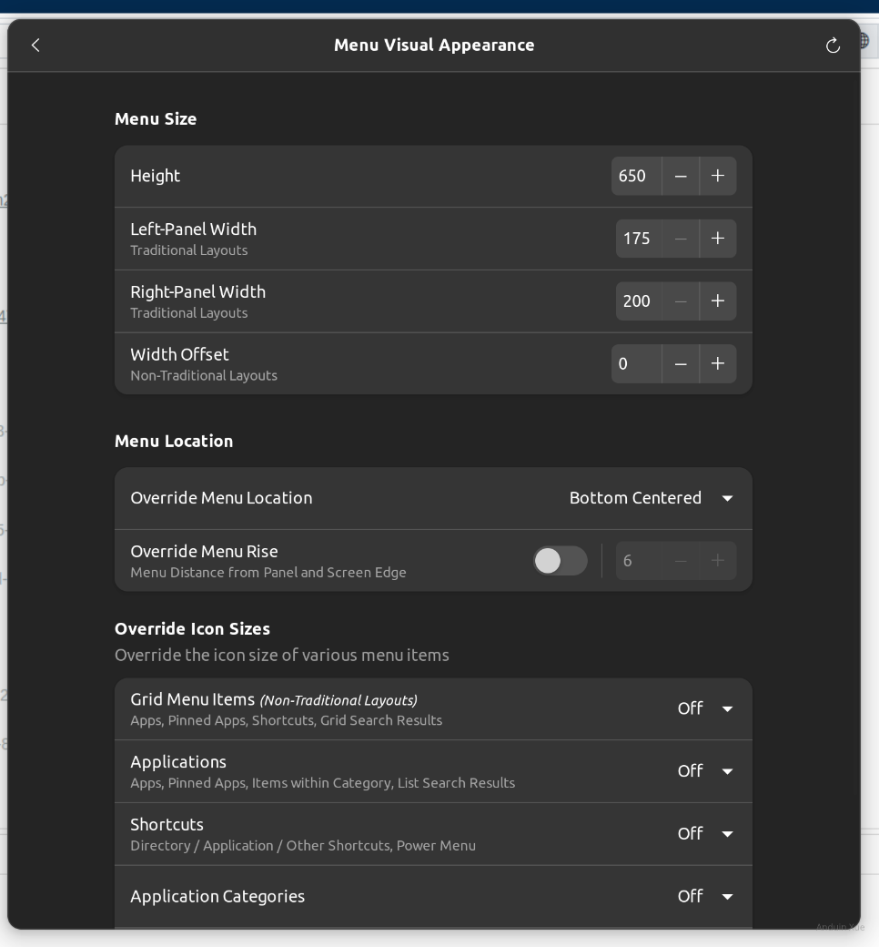Open the Shortcuts icon size dropdown
Image resolution: width=879 pixels, height=947 pixels.
click(x=705, y=834)
